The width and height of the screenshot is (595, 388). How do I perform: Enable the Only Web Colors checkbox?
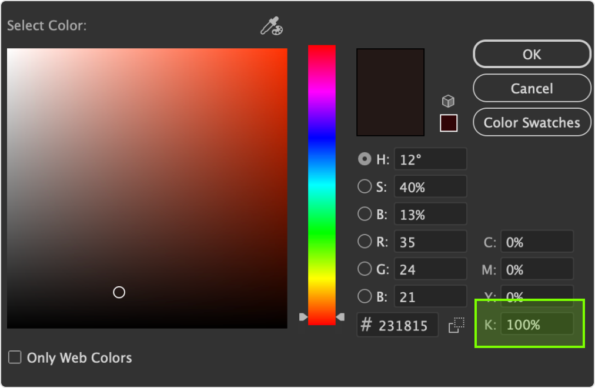pyautogui.click(x=15, y=357)
